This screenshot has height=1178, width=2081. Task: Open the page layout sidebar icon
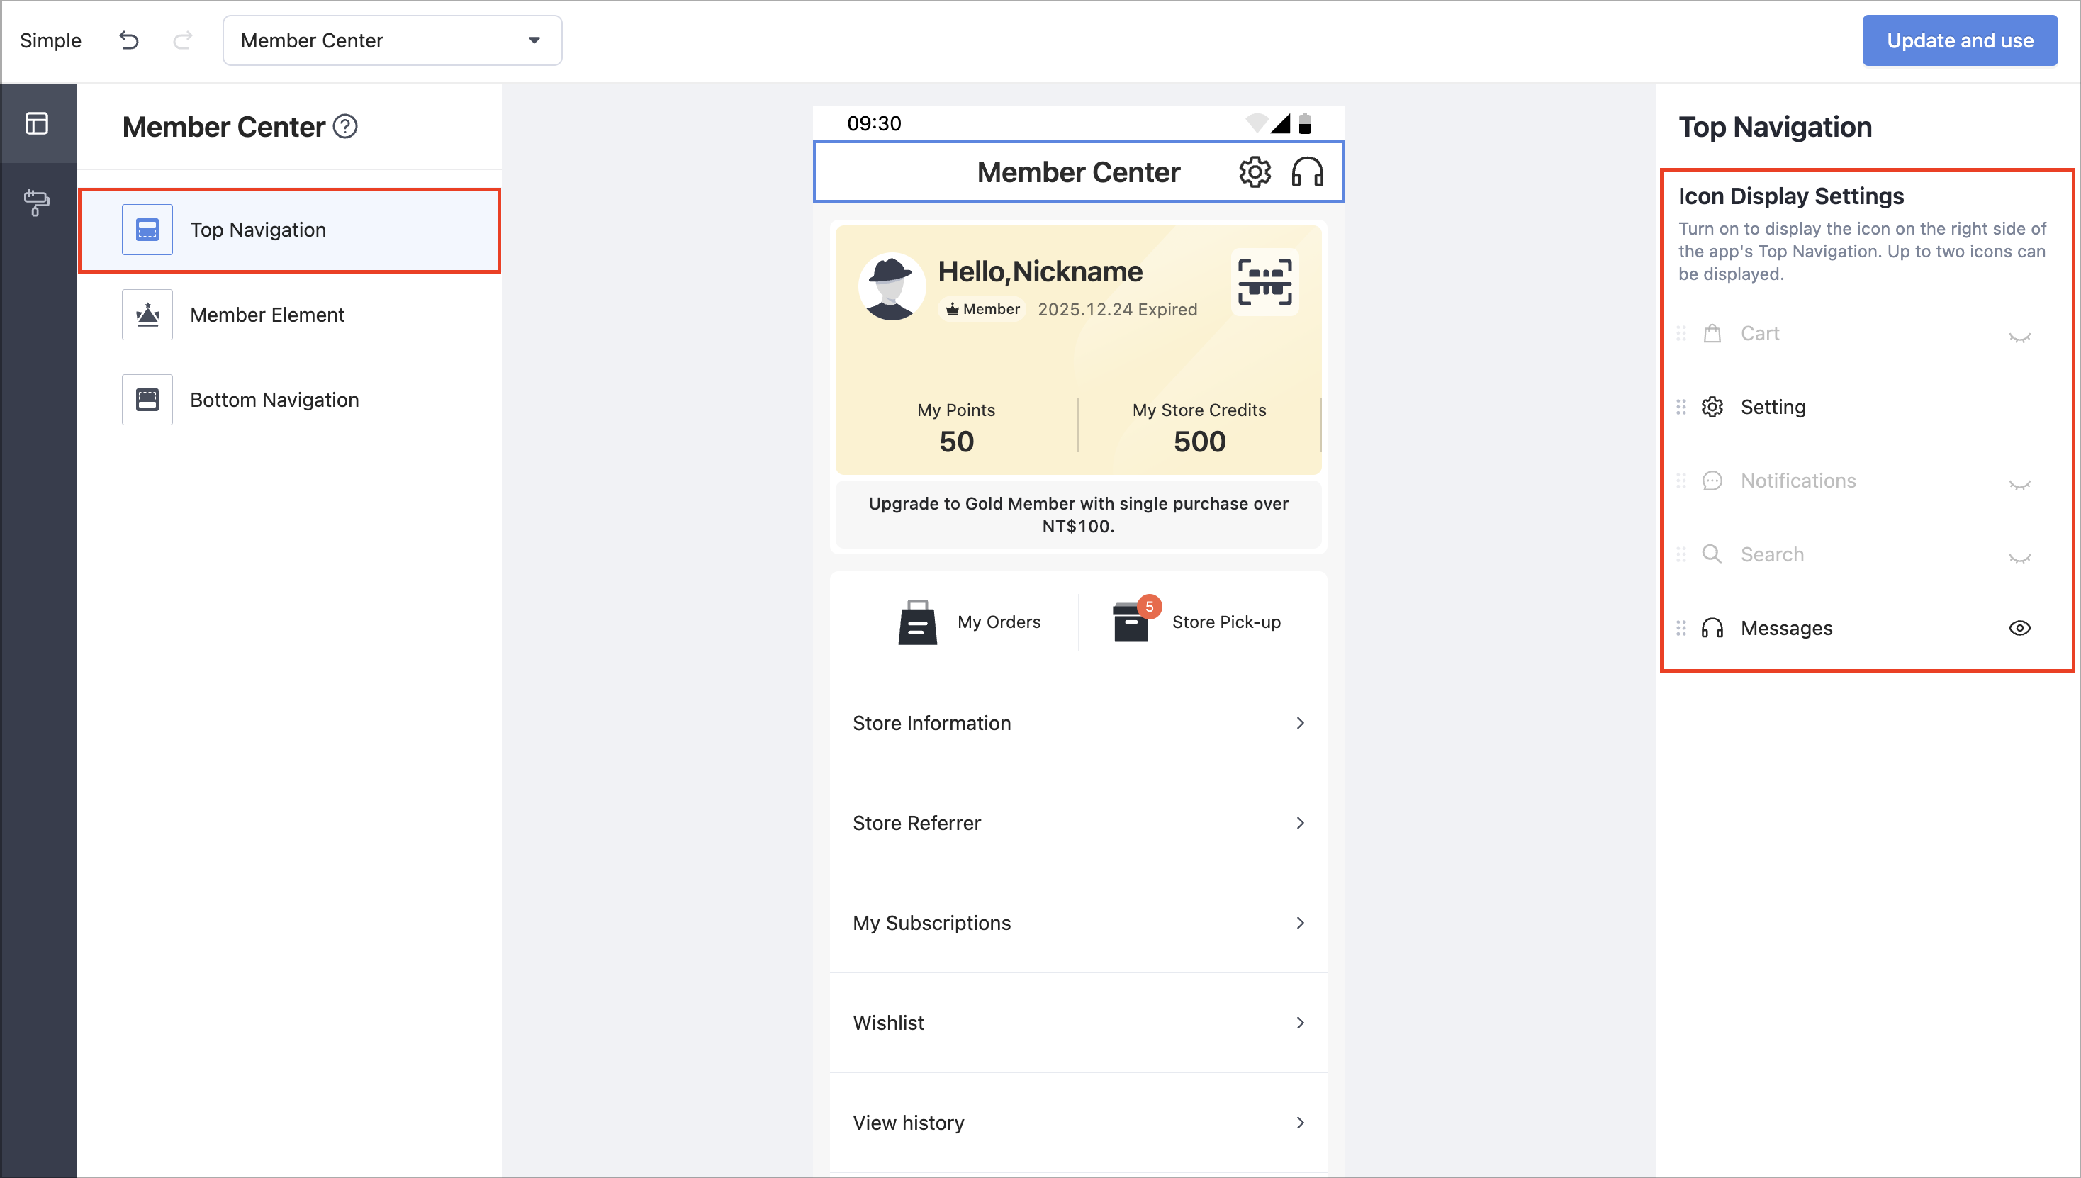[x=38, y=123]
